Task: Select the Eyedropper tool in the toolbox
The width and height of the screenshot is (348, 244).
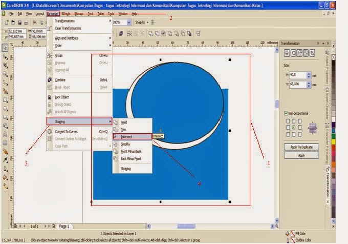Action: click(5, 160)
